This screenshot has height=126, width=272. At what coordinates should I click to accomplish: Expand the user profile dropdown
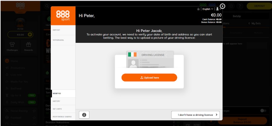218,9
